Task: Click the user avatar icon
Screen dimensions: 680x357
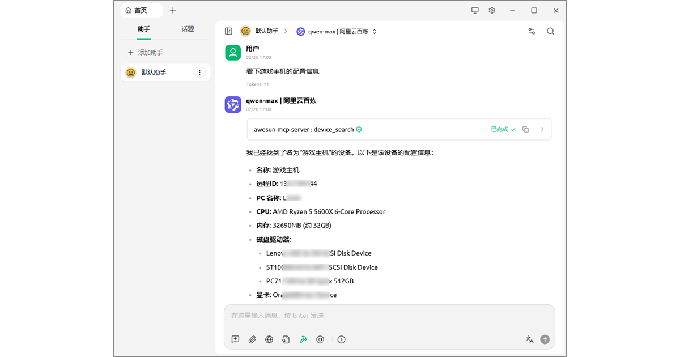Action: tap(233, 52)
